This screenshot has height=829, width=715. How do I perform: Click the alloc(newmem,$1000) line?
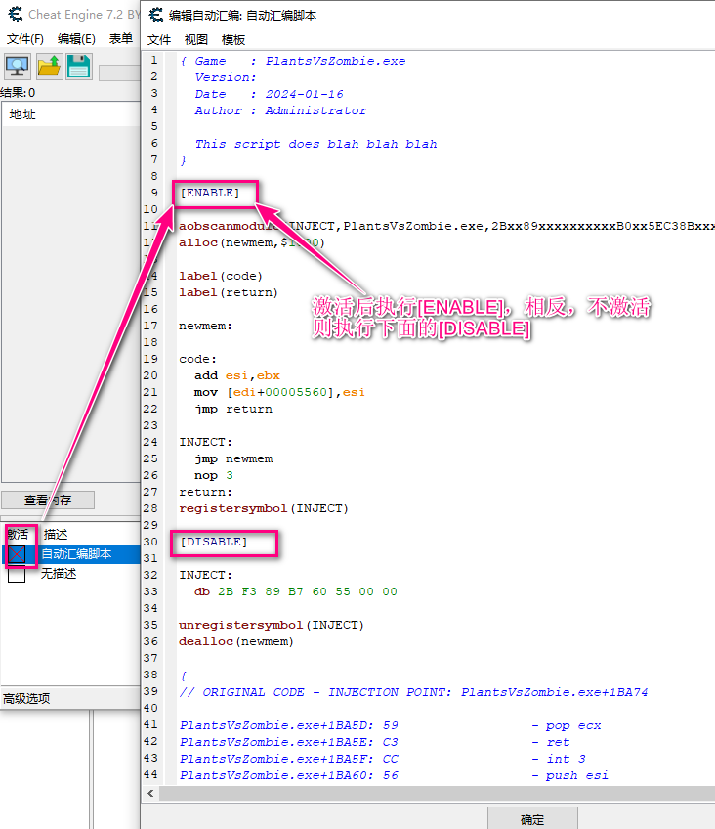pyautogui.click(x=251, y=242)
